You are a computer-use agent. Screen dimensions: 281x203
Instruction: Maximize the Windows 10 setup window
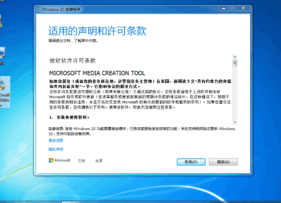click(231, 8)
